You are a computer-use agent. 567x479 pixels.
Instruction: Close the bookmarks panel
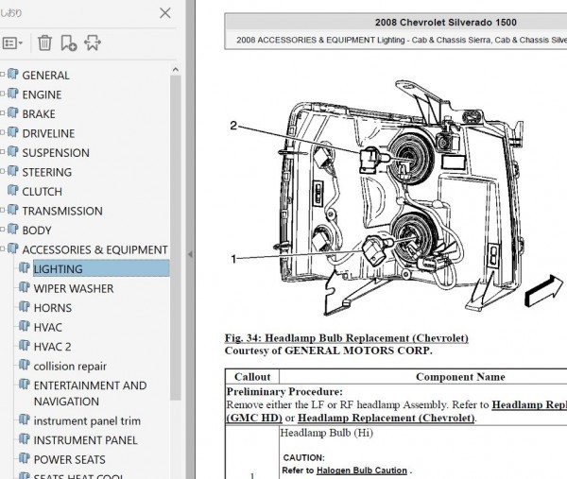[165, 13]
